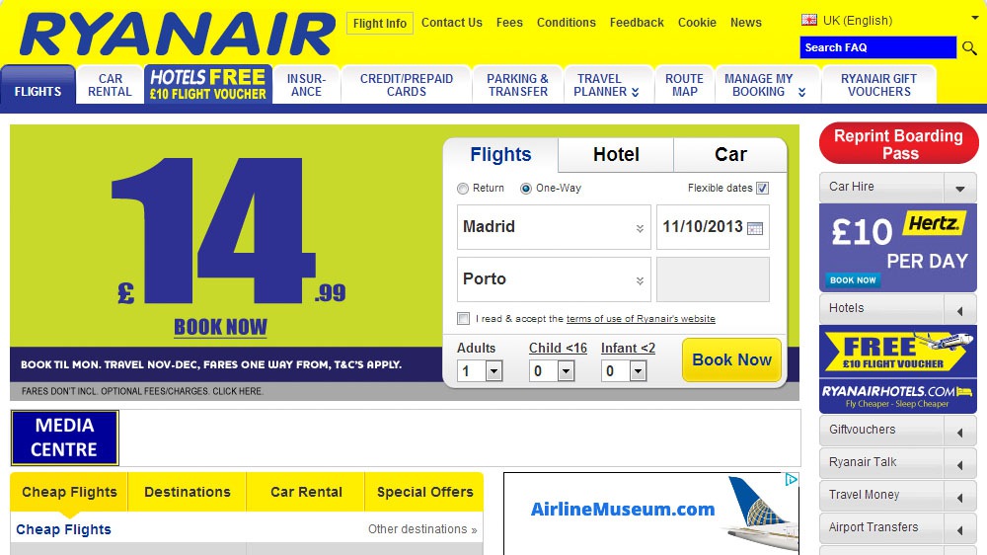The height and width of the screenshot is (555, 987).
Task: Click the optional fees/charges notice
Action: tap(142, 391)
